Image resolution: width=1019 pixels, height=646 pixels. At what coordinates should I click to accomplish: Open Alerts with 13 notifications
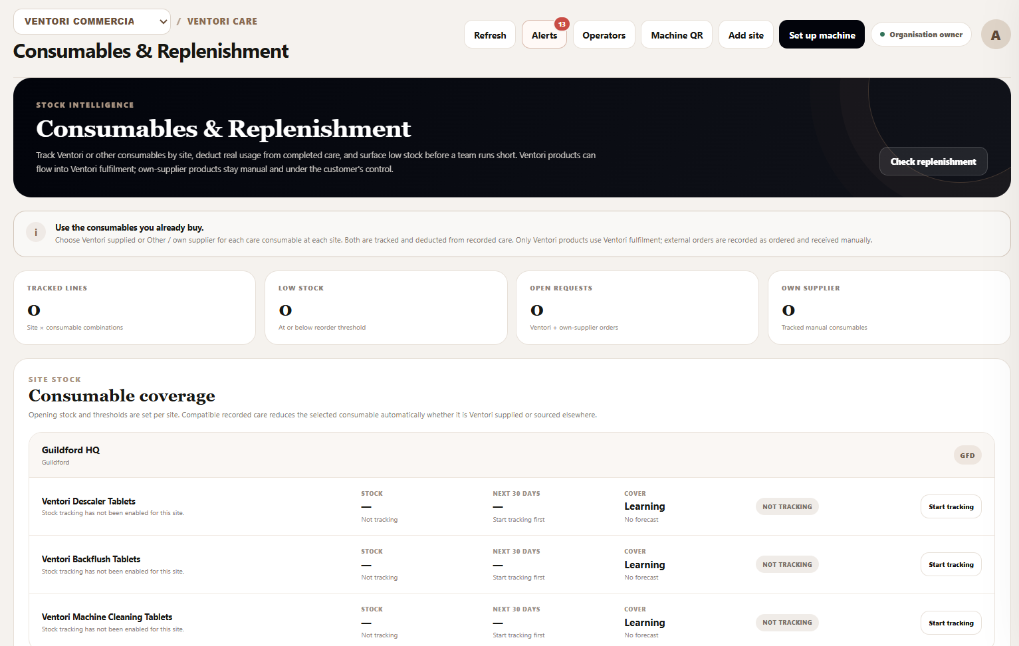544,35
